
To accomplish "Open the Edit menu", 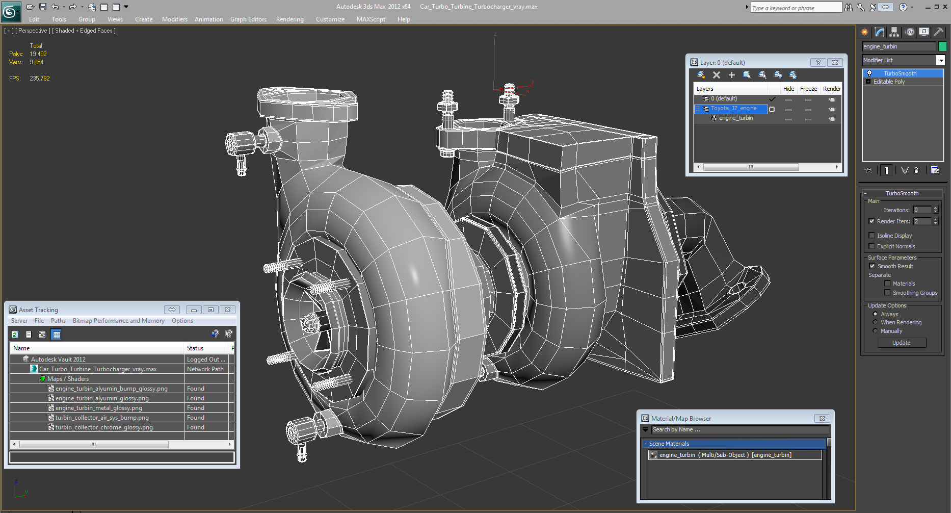I will [34, 19].
